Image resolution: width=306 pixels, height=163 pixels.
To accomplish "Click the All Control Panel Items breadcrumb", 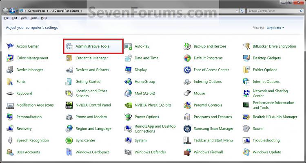I will [x=65, y=11].
